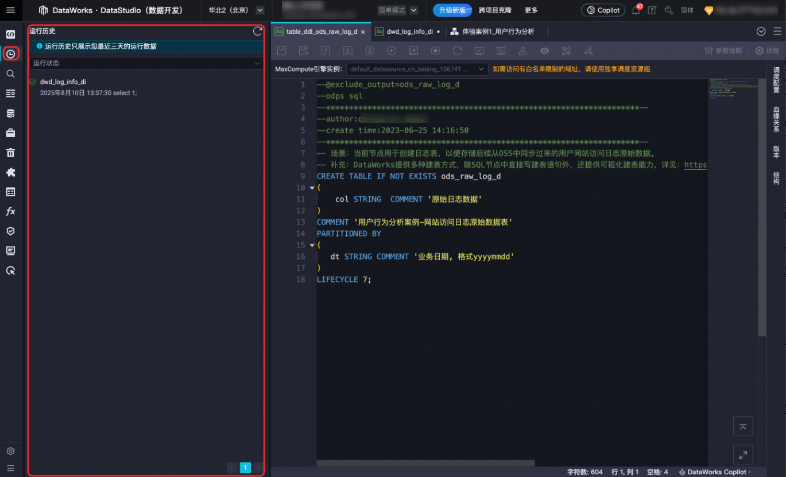Image resolution: width=786 pixels, height=477 pixels.
Task: Open the 版本 side panel
Action: coord(776,152)
